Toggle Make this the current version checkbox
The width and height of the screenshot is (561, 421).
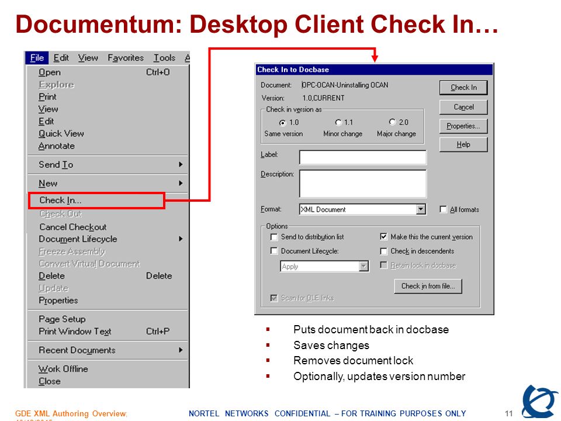383,237
